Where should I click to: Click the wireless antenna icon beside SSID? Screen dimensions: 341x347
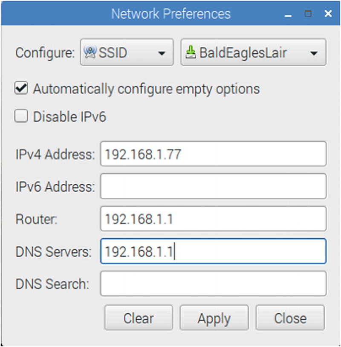[x=90, y=53]
